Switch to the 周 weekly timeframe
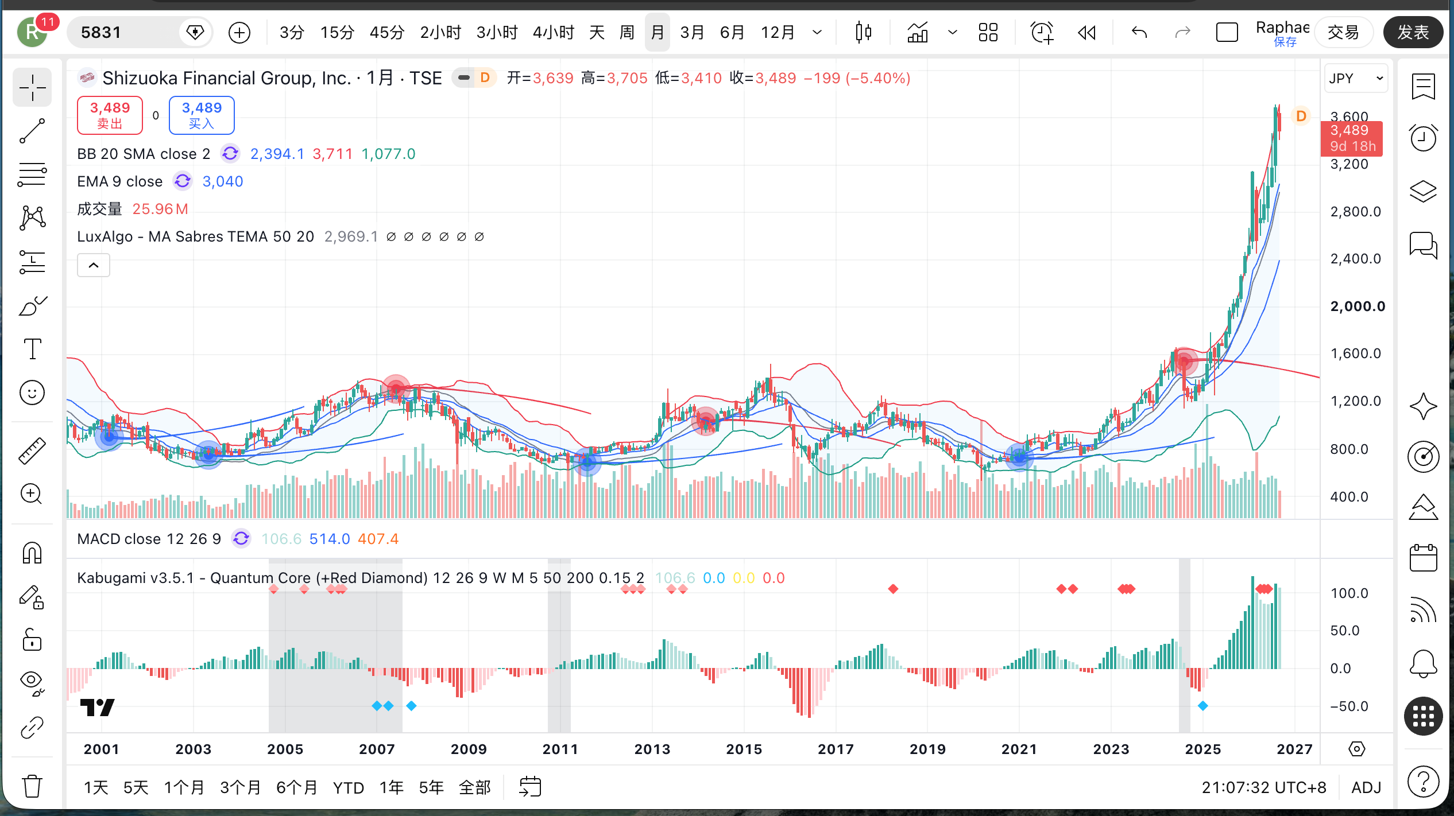Viewport: 1454px width, 816px height. (x=627, y=32)
